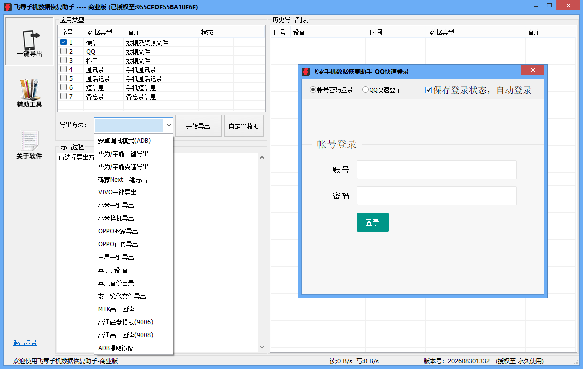The width and height of the screenshot is (583, 369).
Task: Choose 华为/荣耀一键导出 option
Action: [133, 154]
